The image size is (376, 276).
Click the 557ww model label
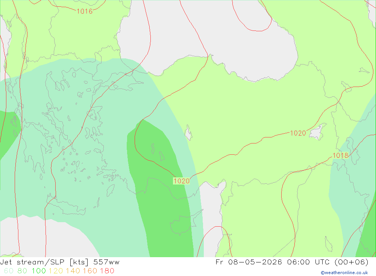tap(106, 262)
